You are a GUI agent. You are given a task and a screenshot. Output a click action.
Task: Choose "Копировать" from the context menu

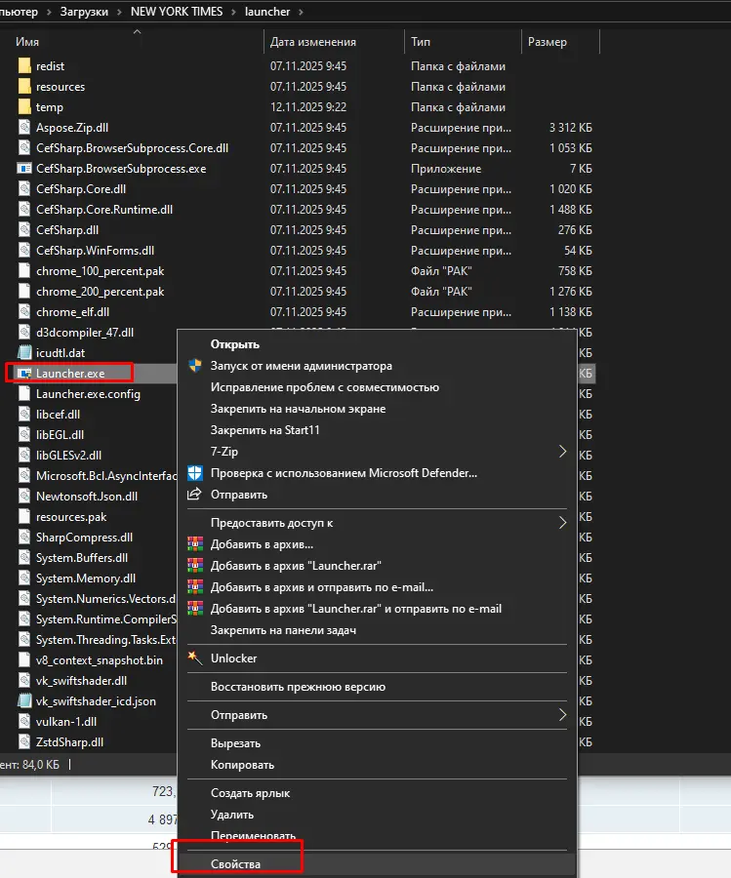point(242,765)
